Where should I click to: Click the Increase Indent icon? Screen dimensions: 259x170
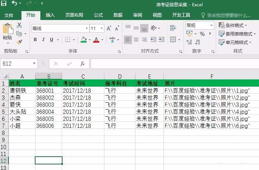[162, 40]
